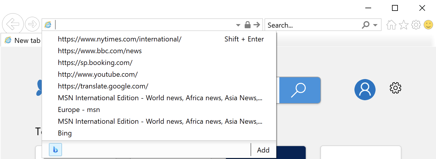Open the page settings gear icon

[396, 88]
